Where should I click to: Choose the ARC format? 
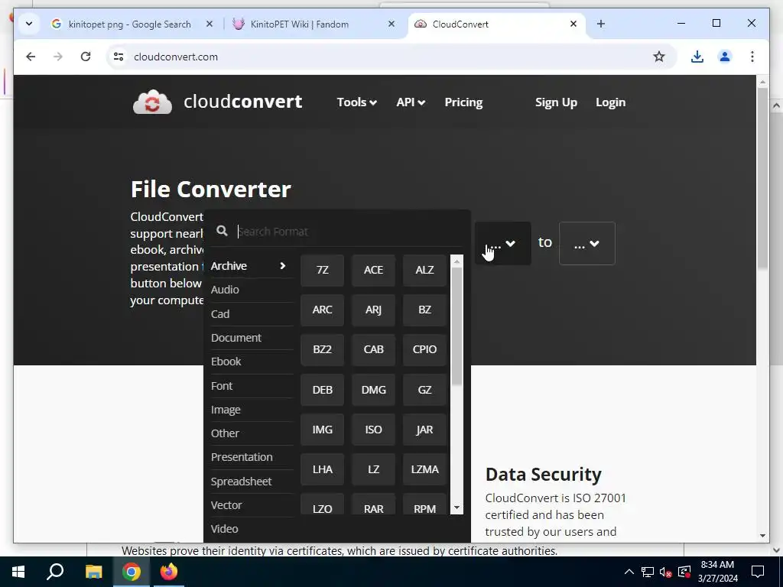[322, 310]
